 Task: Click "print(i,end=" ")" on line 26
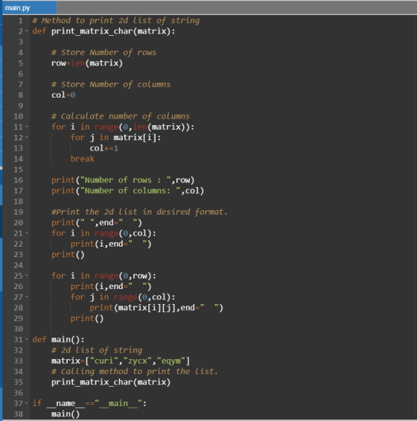111,286
